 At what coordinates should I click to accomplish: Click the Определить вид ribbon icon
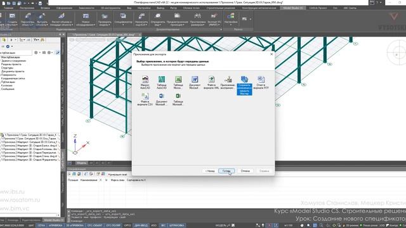coord(158,20)
